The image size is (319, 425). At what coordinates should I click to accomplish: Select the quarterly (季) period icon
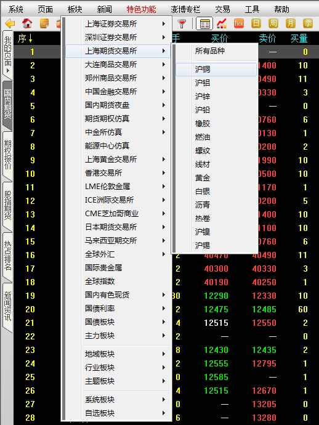pos(308,23)
